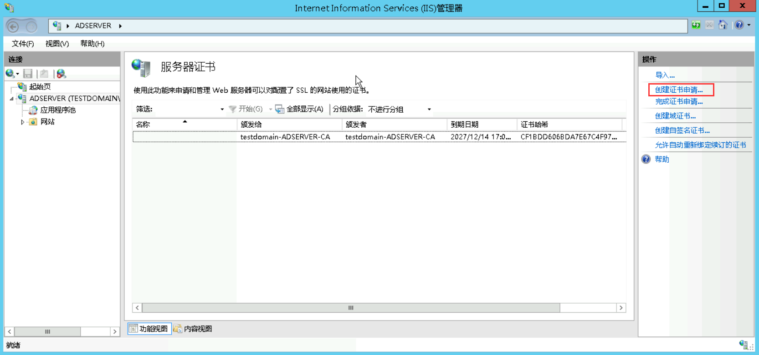759x355 pixels.
Task: Open the 文件(F) menu
Action: [23, 44]
